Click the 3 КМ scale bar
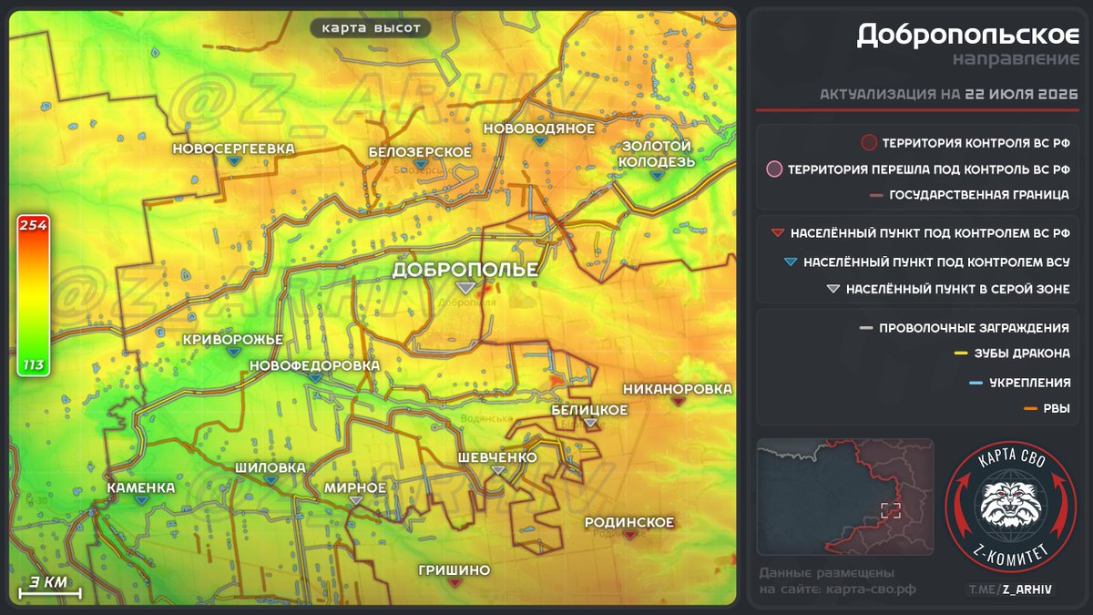This screenshot has width=1093, height=615. tap(50, 588)
